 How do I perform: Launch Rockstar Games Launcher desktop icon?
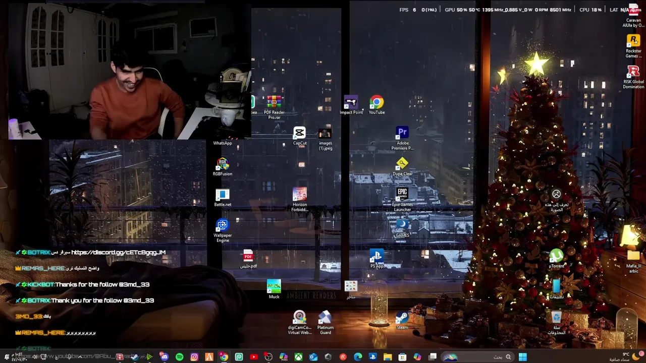(633, 46)
